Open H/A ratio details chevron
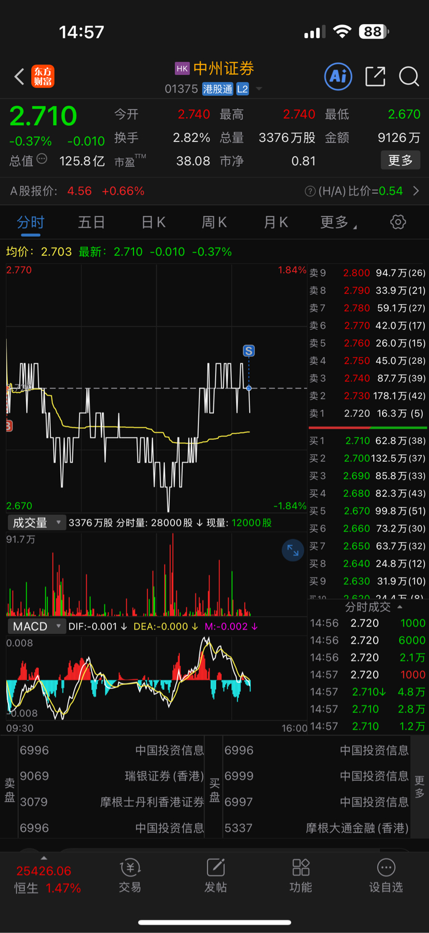Screen dimensions: 429x933 click(x=416, y=191)
